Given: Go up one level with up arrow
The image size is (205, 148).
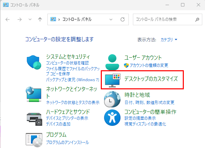Looking at the screenshot, I should (x=40, y=19).
